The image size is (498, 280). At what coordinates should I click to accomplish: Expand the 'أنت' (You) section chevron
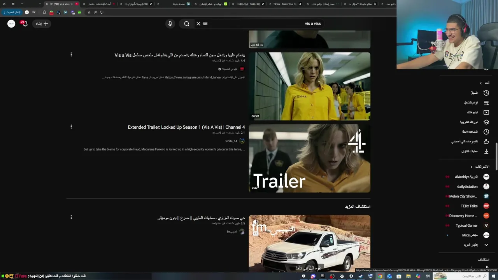pos(480,83)
